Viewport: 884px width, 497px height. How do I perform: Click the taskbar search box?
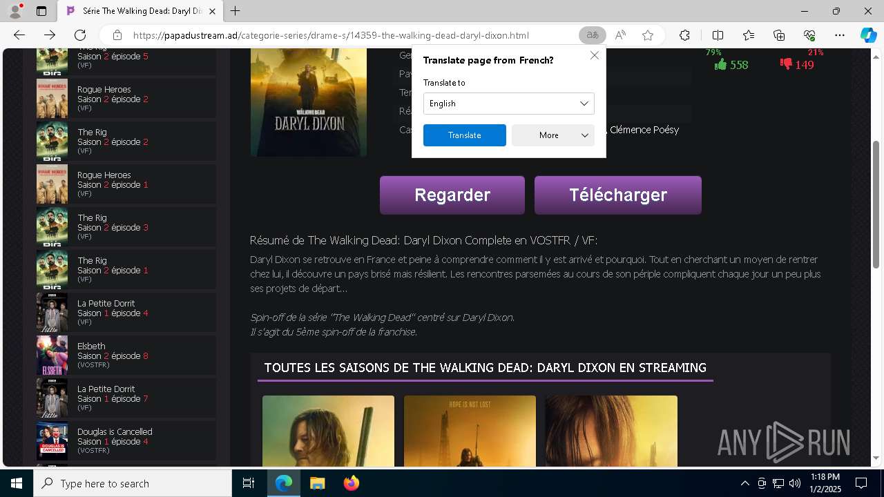133,483
